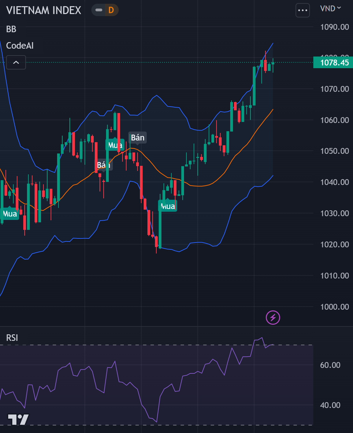
Task: Click the Bán marker overlapping the red candle
Action: tap(103, 165)
